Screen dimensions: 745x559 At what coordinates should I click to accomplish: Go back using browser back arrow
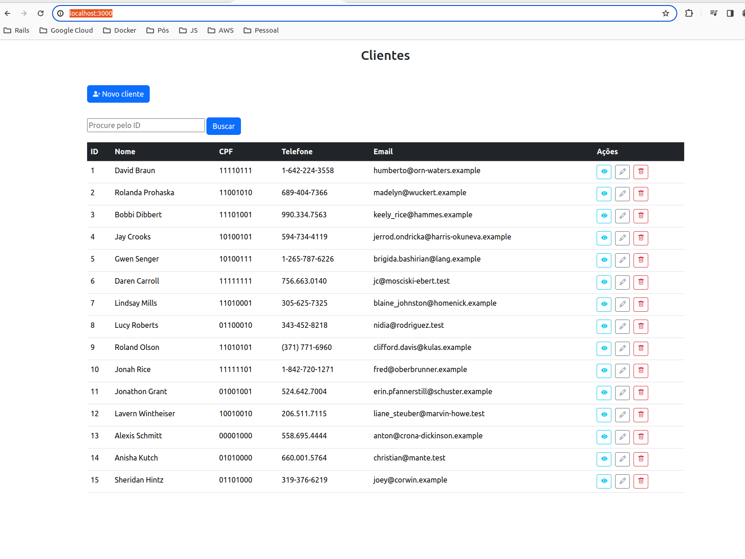coord(7,13)
